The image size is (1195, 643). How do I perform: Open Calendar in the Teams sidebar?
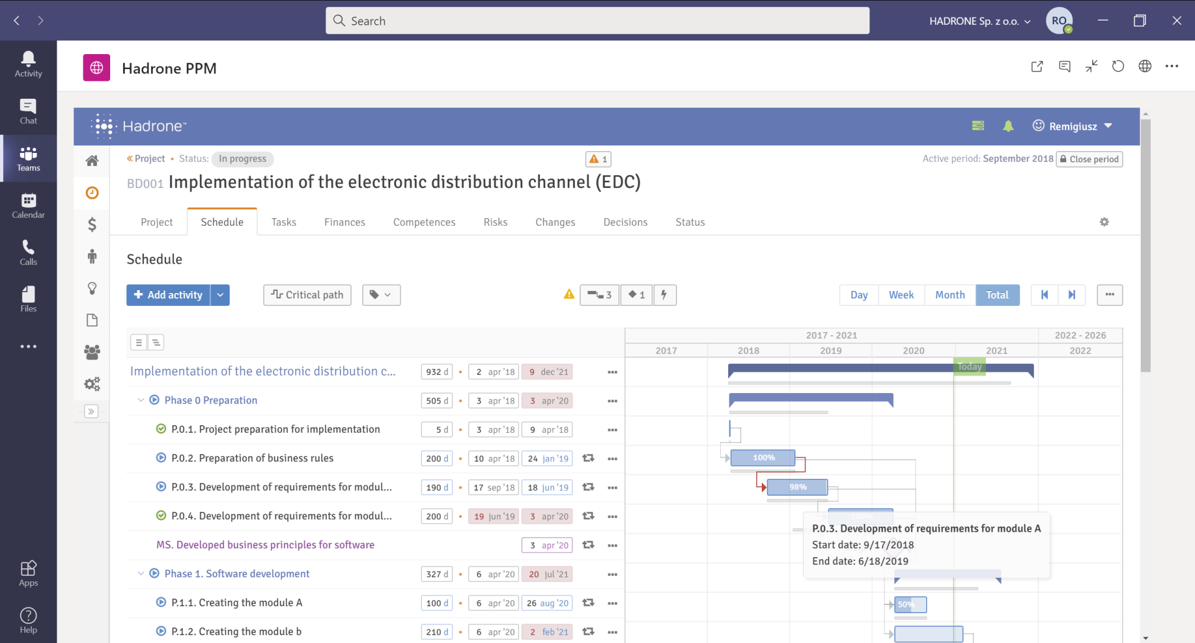click(x=28, y=206)
